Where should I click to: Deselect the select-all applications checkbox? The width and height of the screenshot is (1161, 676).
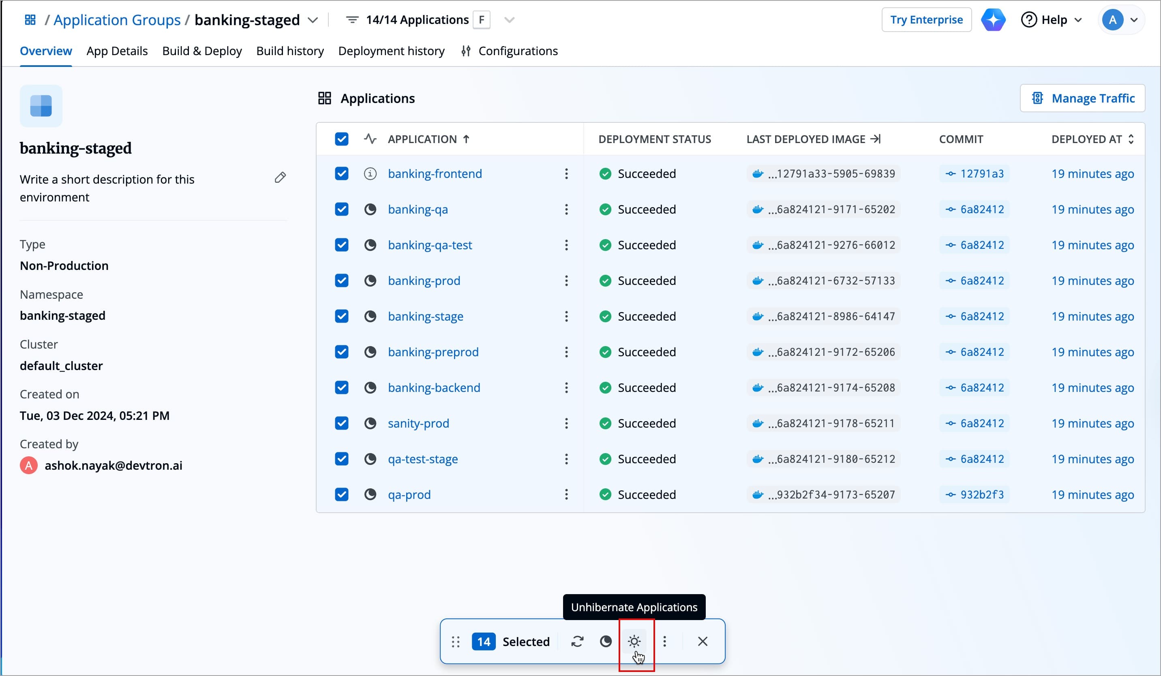point(341,139)
